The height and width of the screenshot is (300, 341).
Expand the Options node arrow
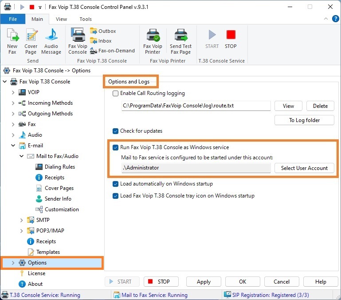[13, 263]
